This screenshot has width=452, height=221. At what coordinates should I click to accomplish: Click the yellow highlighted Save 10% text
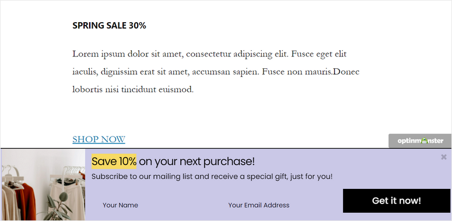[x=114, y=162]
